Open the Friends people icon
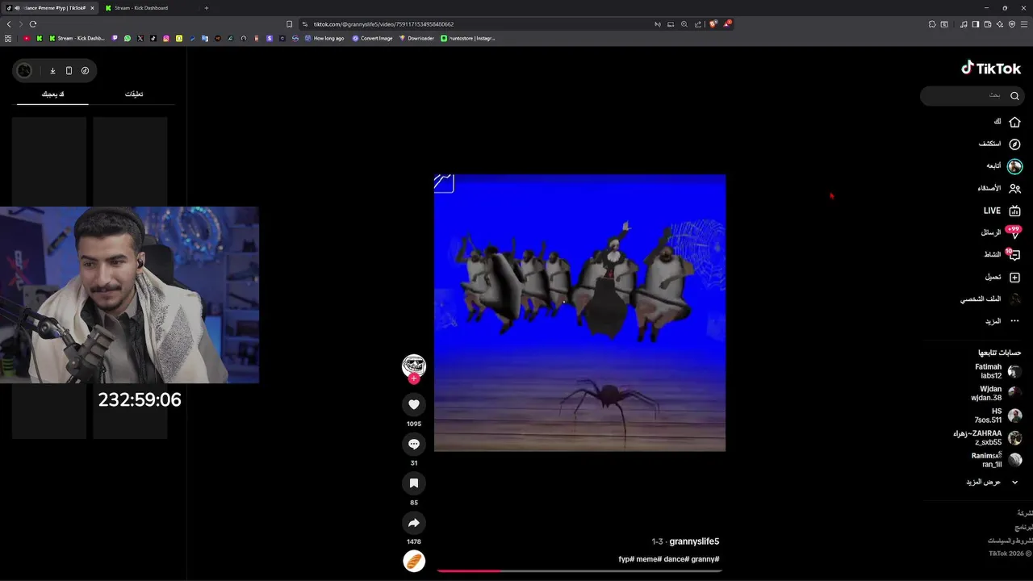 (x=1014, y=188)
